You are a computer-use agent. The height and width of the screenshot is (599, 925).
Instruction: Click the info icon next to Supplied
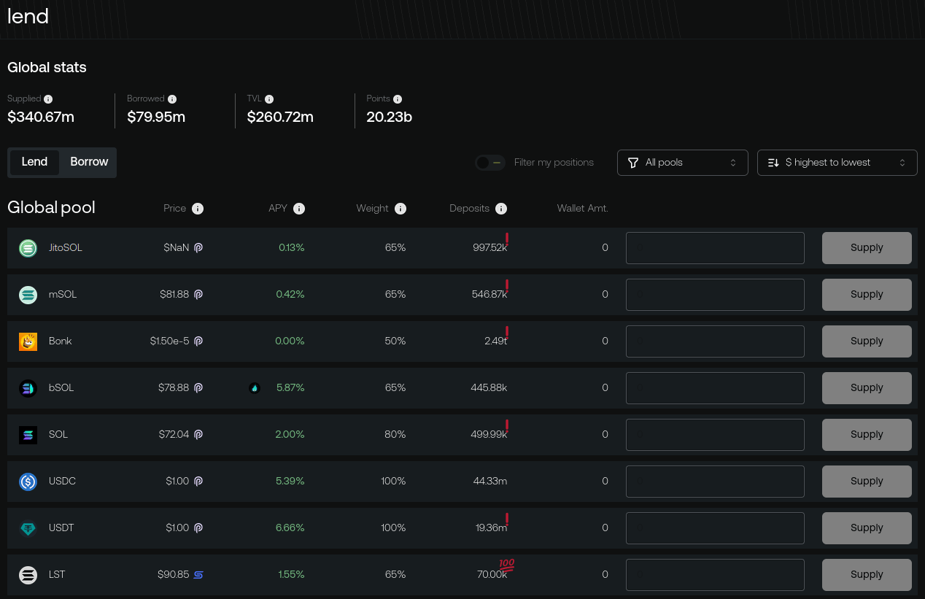tap(48, 99)
